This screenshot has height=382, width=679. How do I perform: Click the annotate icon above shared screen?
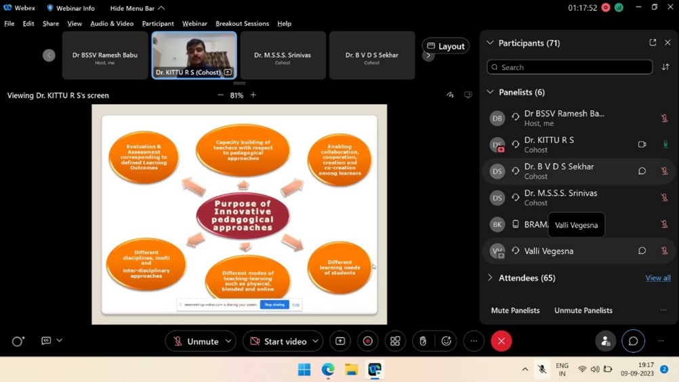pyautogui.click(x=450, y=95)
